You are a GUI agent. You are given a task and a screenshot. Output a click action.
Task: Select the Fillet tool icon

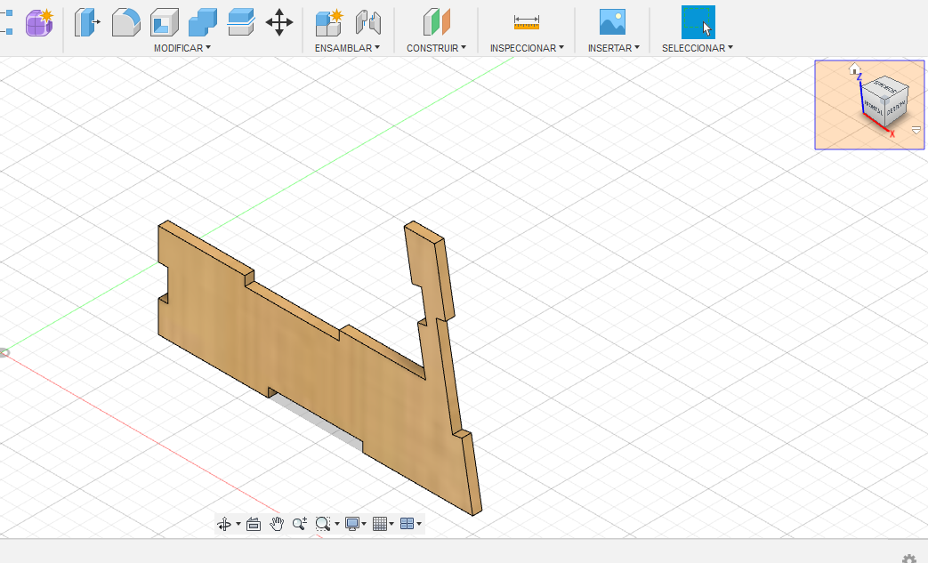(126, 22)
